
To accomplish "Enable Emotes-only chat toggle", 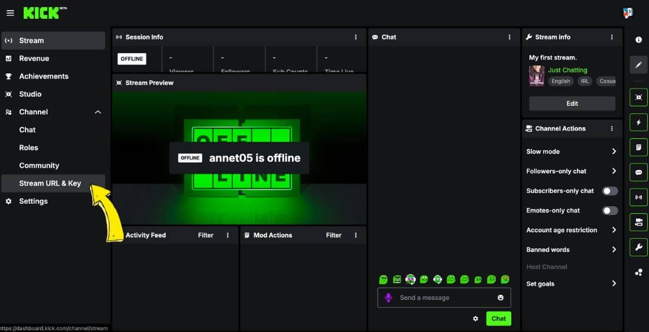I will pyautogui.click(x=609, y=210).
